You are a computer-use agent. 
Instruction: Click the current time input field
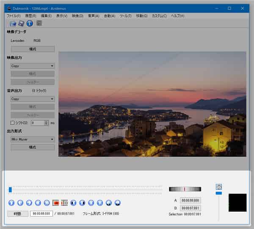[x=41, y=214]
